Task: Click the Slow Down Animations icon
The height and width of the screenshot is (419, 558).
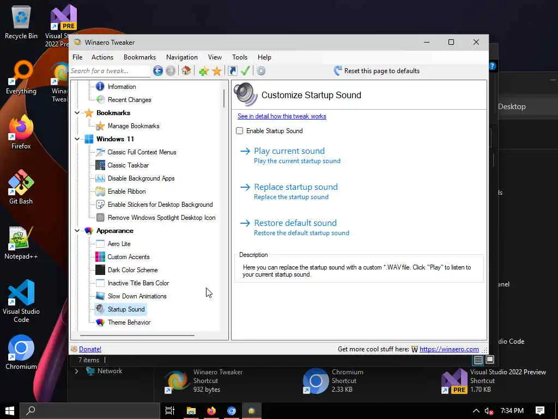Action: pyautogui.click(x=100, y=296)
